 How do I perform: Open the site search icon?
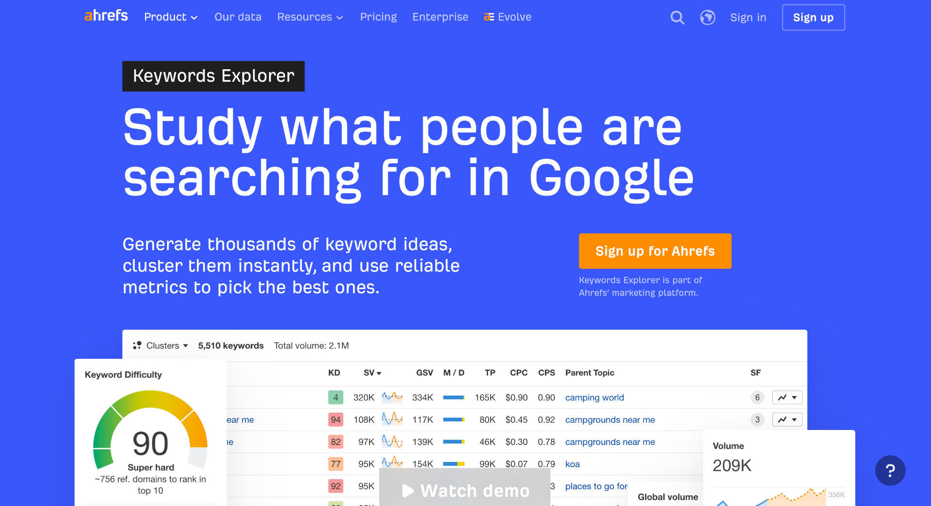click(677, 17)
